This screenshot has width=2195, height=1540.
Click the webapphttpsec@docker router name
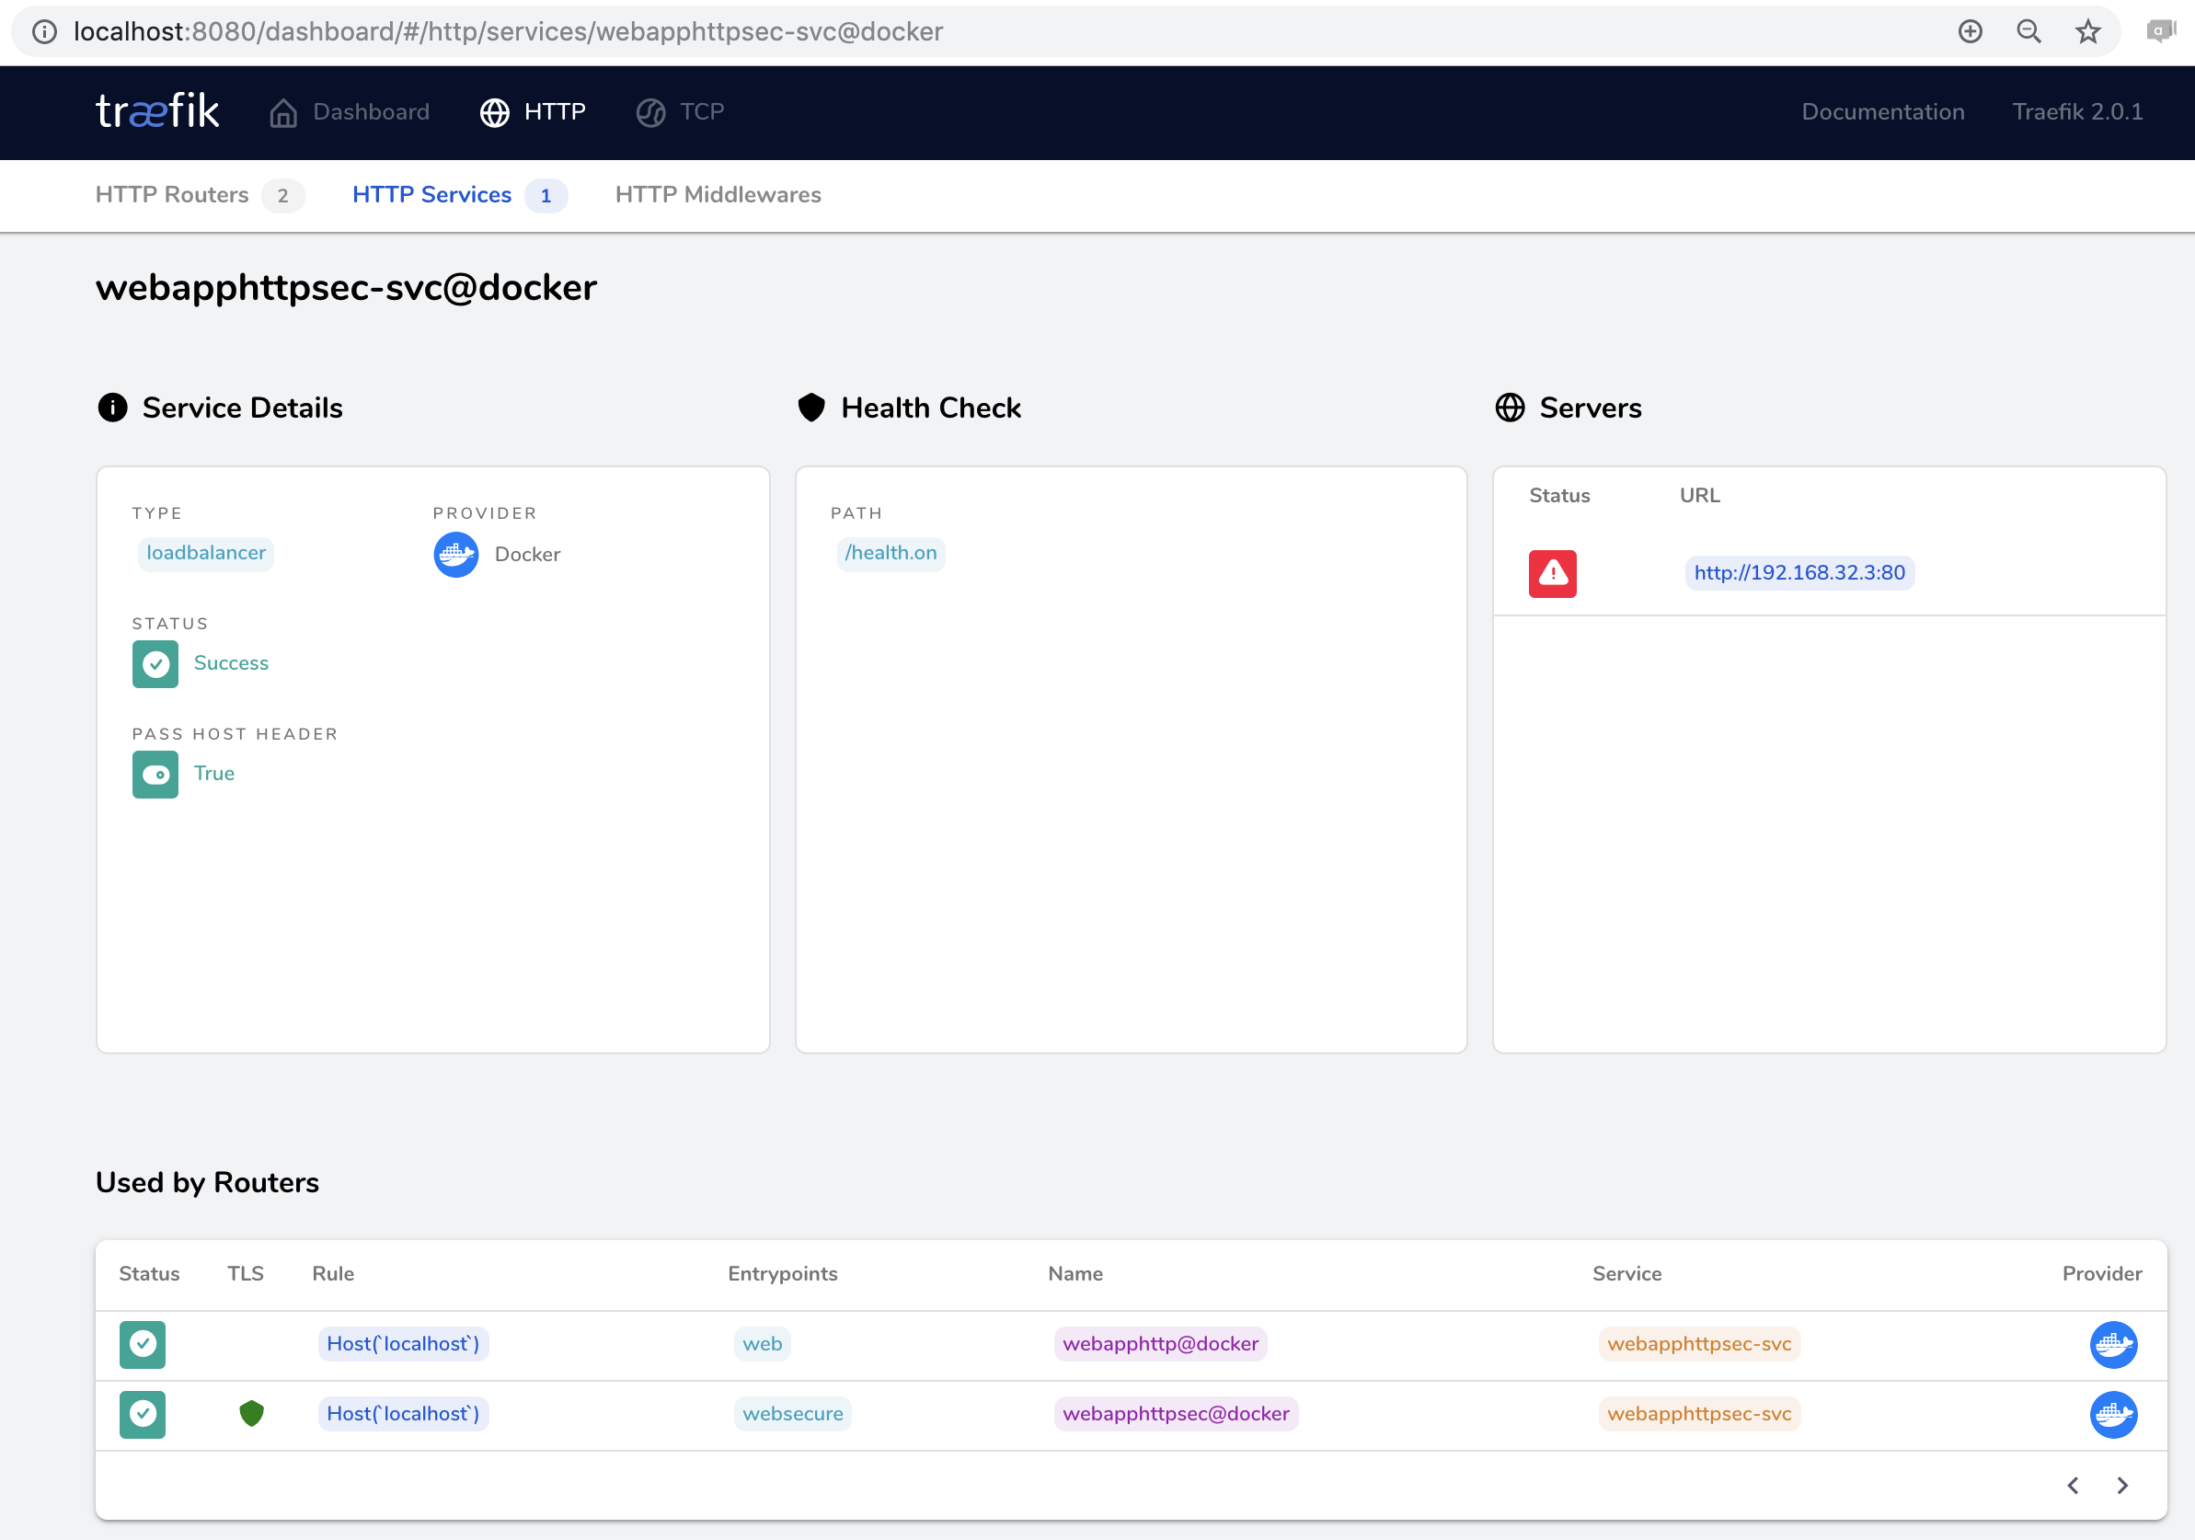(x=1175, y=1414)
